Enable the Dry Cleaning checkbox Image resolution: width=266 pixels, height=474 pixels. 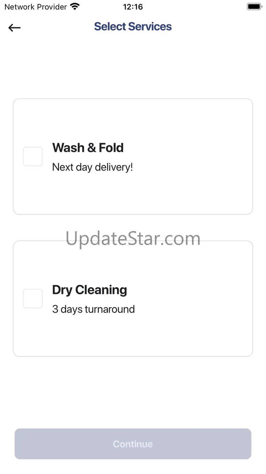pos(33,299)
